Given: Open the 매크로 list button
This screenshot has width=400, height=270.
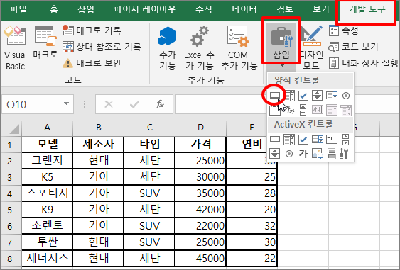Looking at the screenshot, I should point(45,43).
